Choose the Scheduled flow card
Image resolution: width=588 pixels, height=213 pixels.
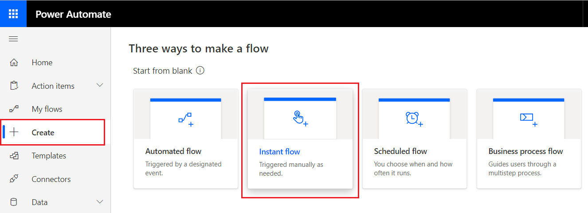click(x=414, y=139)
